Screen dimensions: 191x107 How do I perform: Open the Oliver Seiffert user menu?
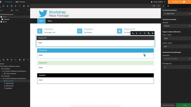coord(158,2)
